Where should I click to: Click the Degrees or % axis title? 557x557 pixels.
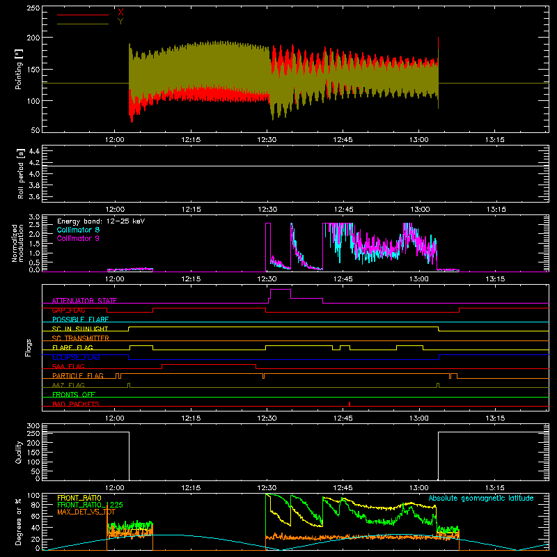19,521
